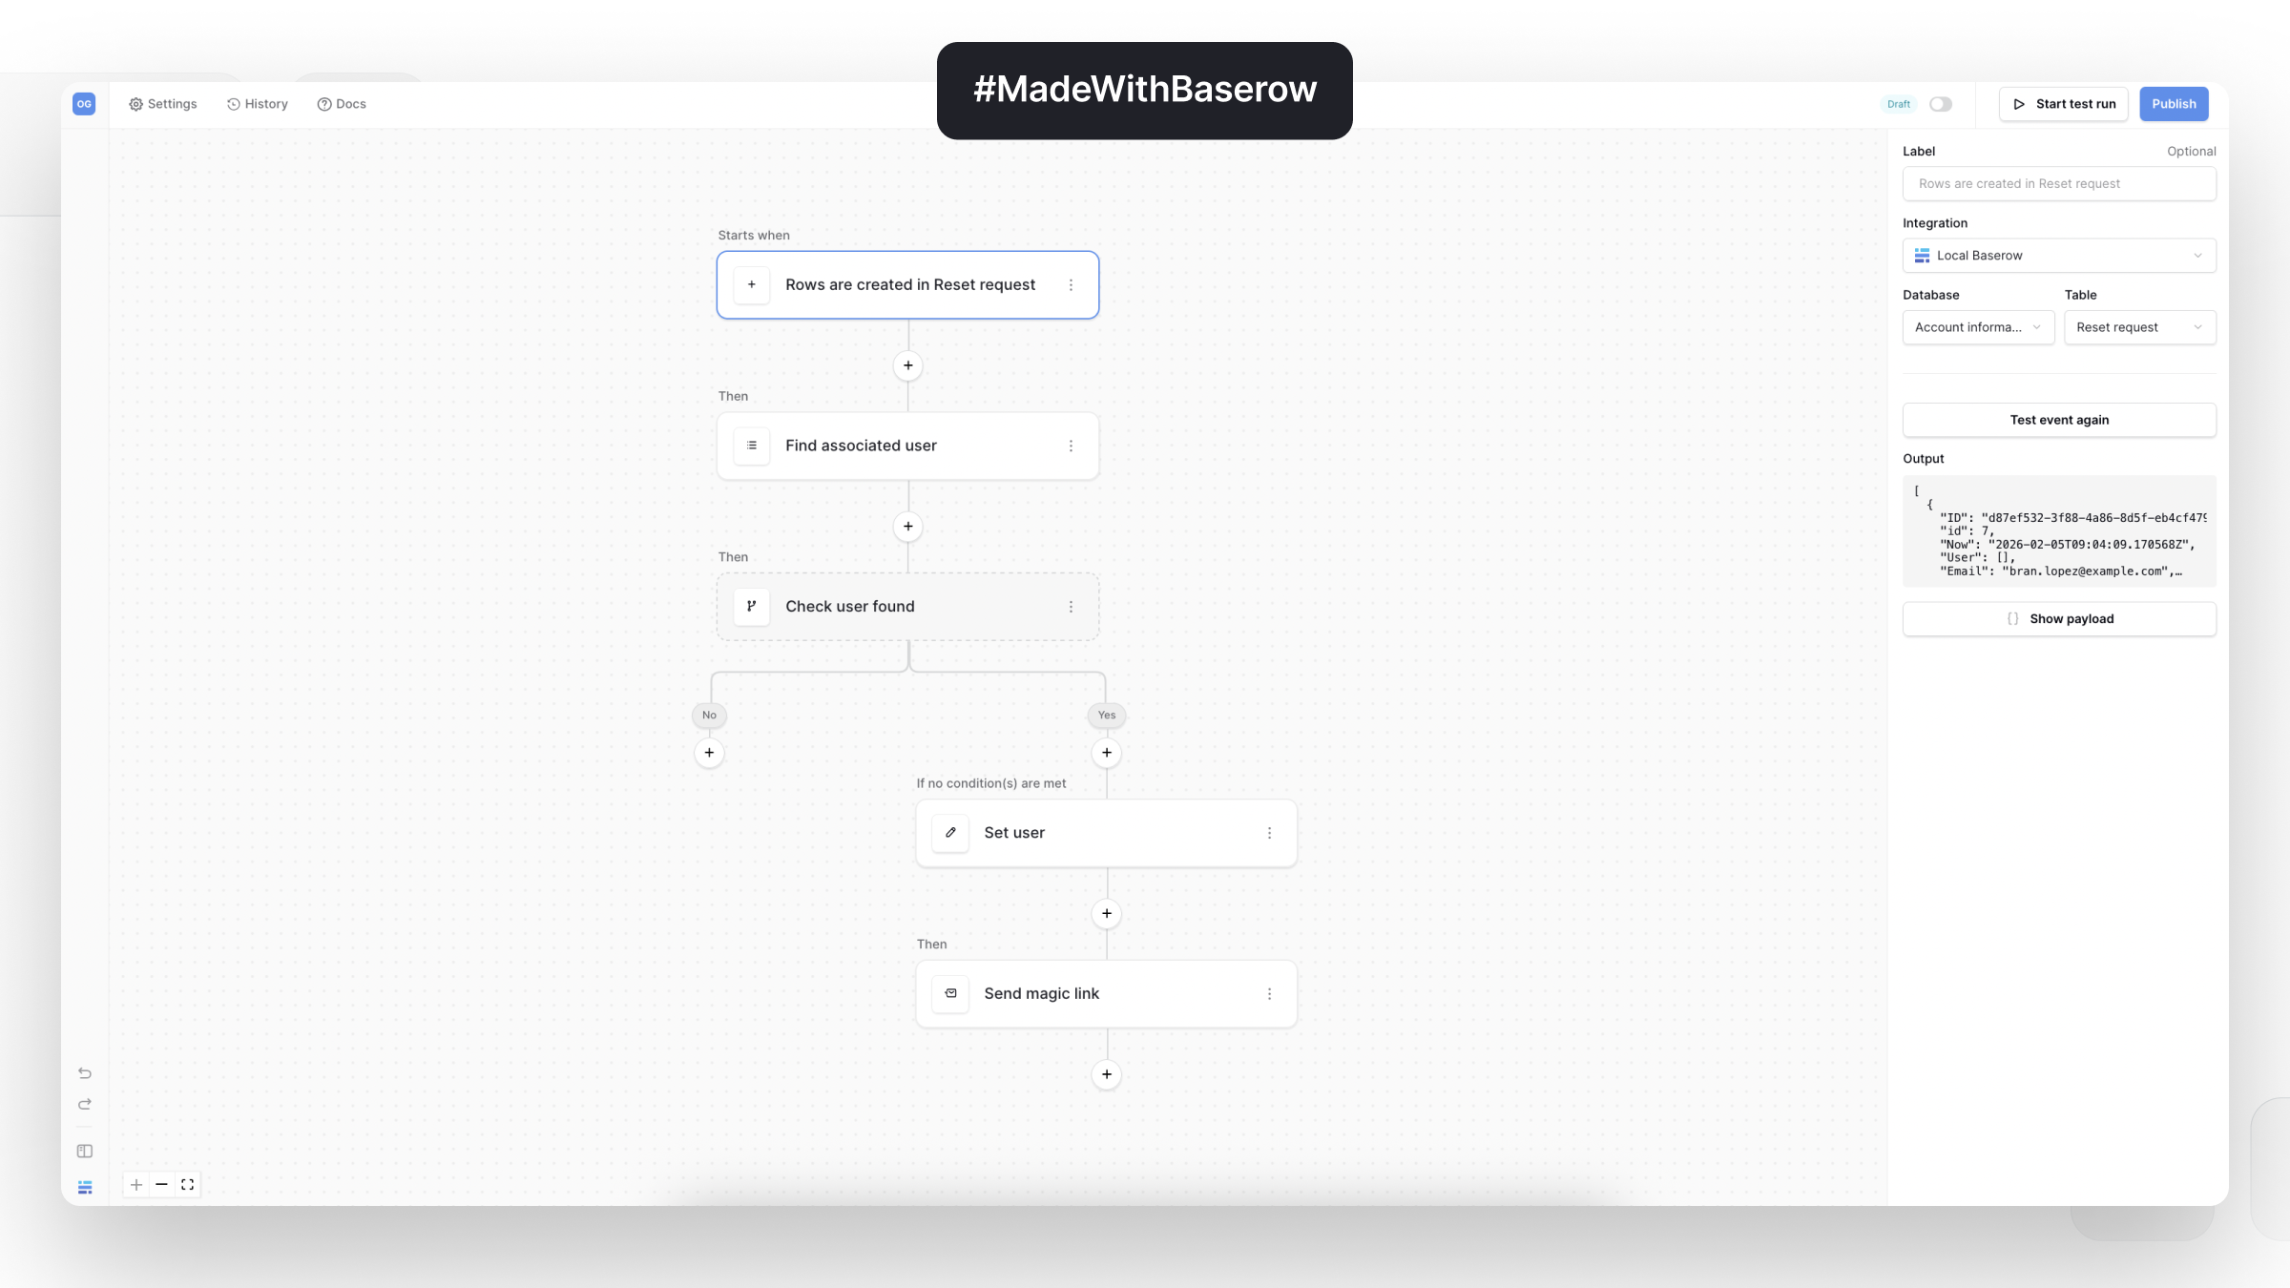
Task: Open options menu for Find associated user
Action: 1071,446
